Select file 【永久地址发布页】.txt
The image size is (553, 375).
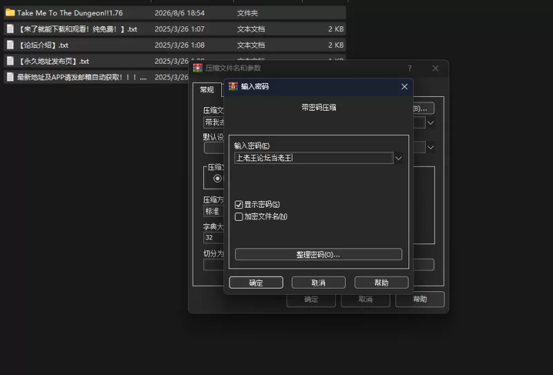point(53,61)
